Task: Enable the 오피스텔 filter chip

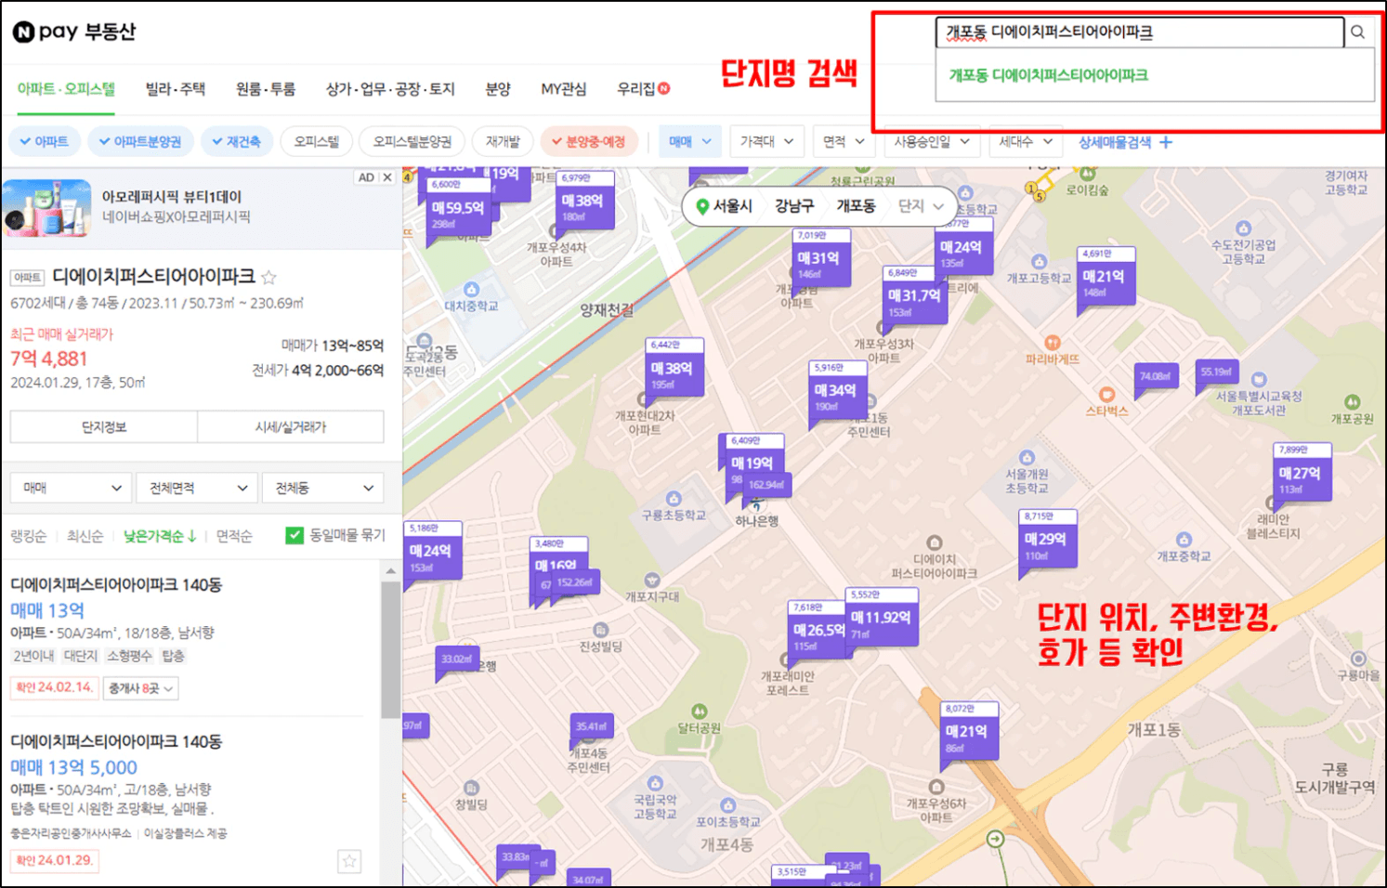Action: [317, 141]
